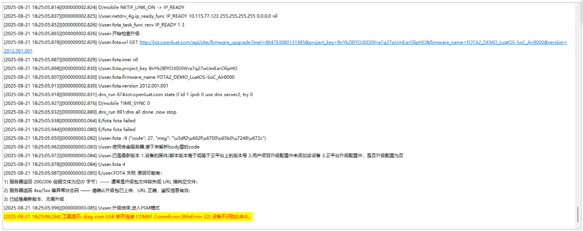Screen dimensions: 583x231
Task: Click the user.fota.firmware_name log line
Action: 119,77
